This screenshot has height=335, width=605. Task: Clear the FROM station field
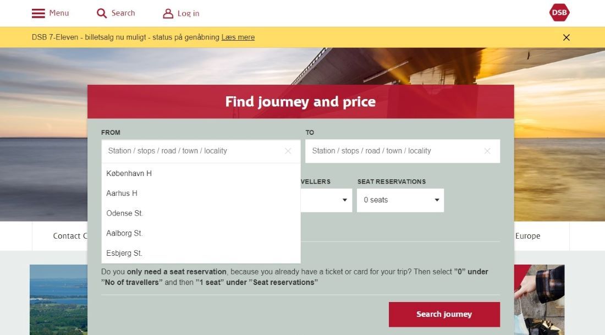288,151
